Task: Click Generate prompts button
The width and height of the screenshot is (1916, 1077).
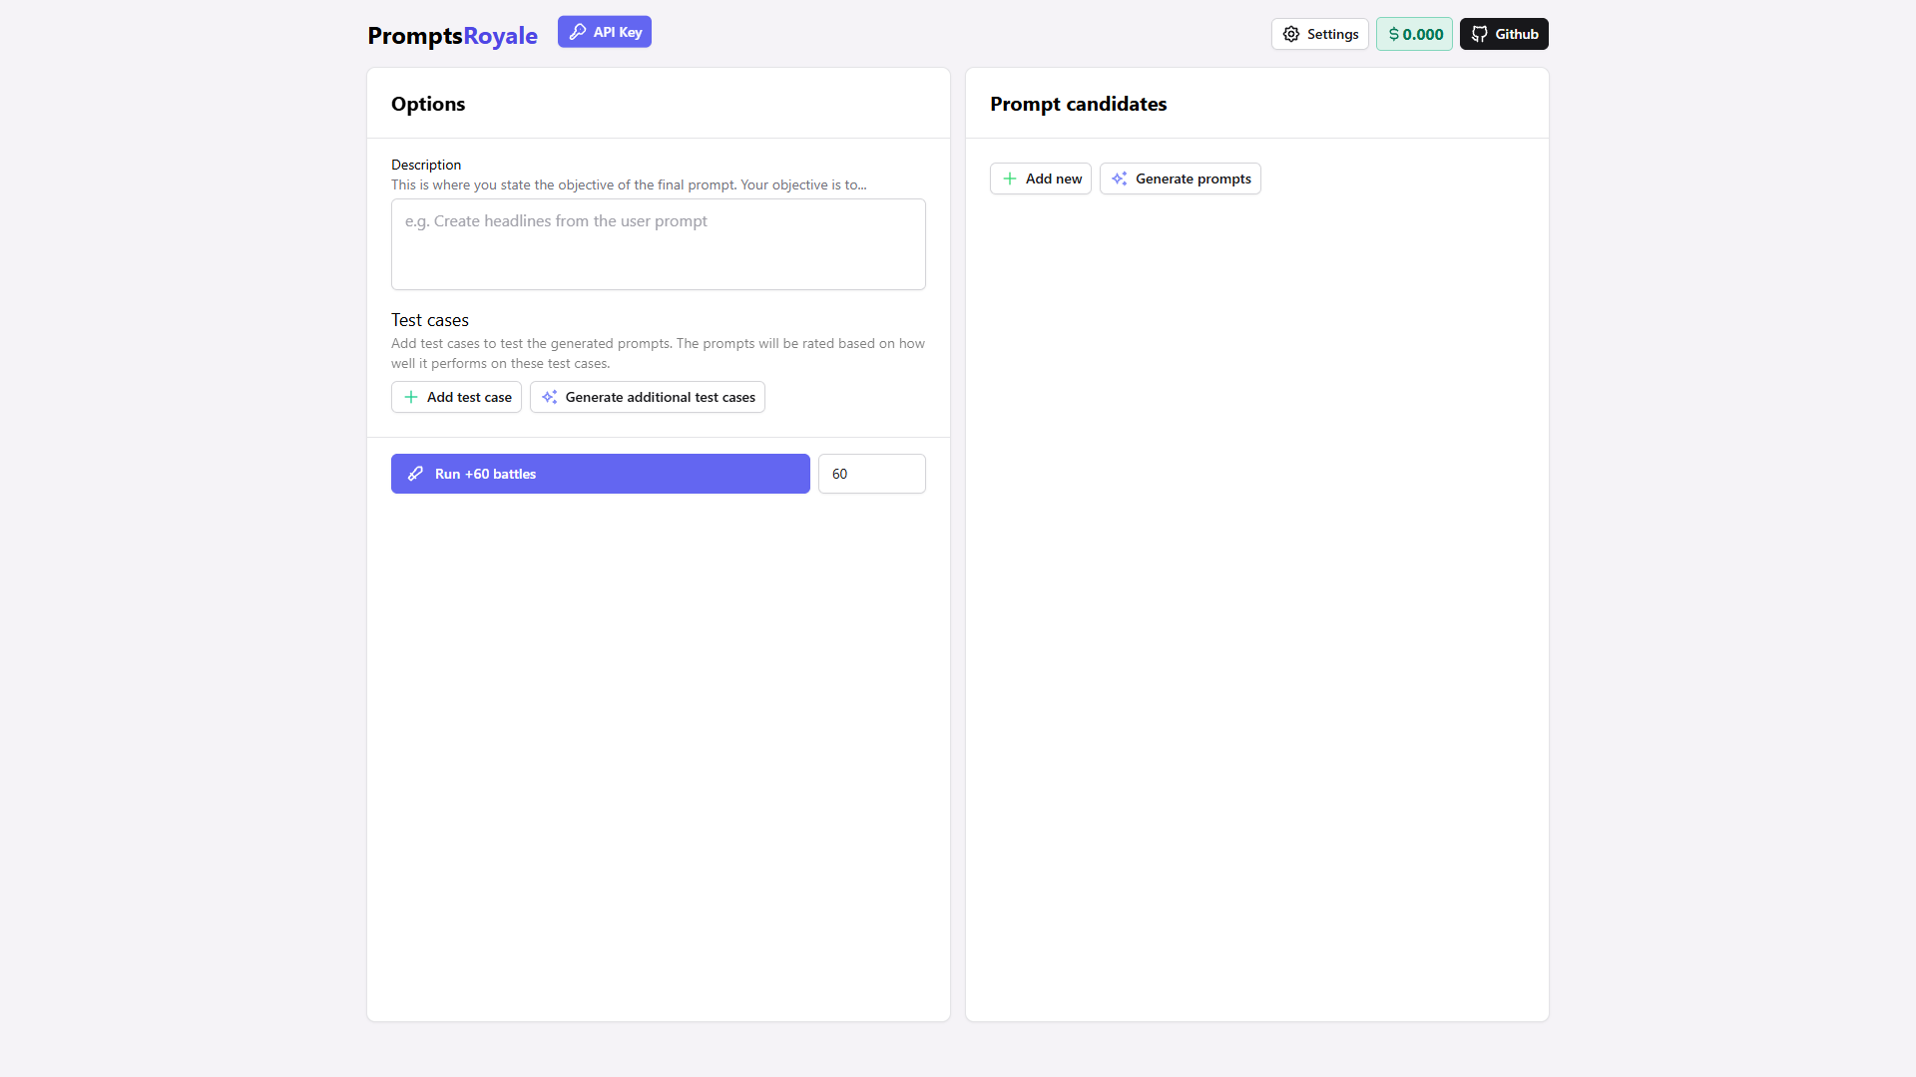Action: tap(1181, 179)
